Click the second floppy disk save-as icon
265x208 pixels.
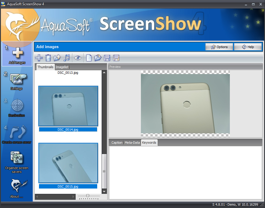point(116,58)
